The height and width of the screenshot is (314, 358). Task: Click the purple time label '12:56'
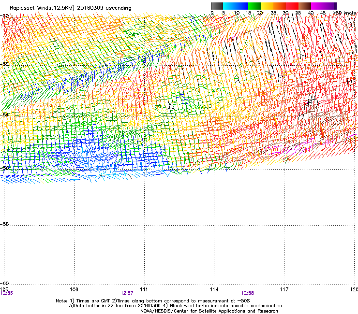[x=6, y=293]
